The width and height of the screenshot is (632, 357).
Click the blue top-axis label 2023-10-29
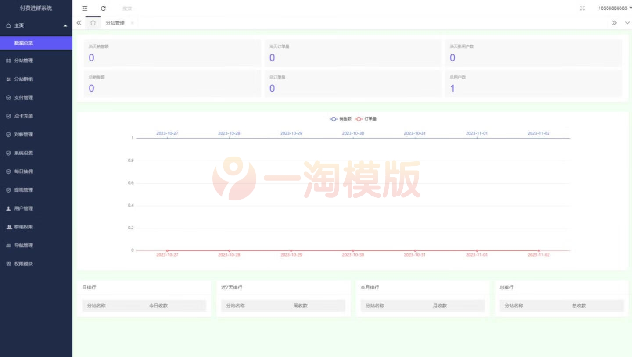pos(291,133)
